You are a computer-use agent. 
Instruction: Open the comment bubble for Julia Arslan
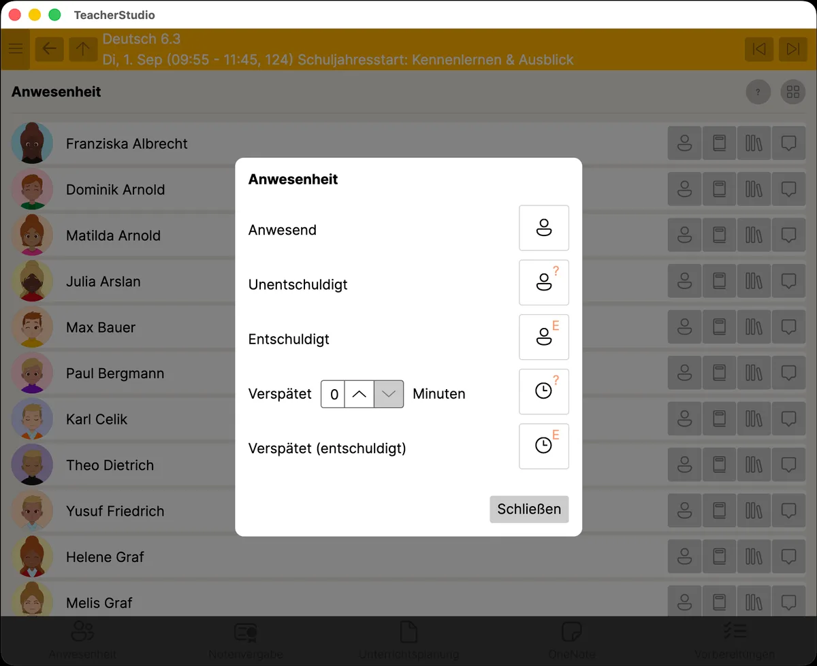click(788, 281)
